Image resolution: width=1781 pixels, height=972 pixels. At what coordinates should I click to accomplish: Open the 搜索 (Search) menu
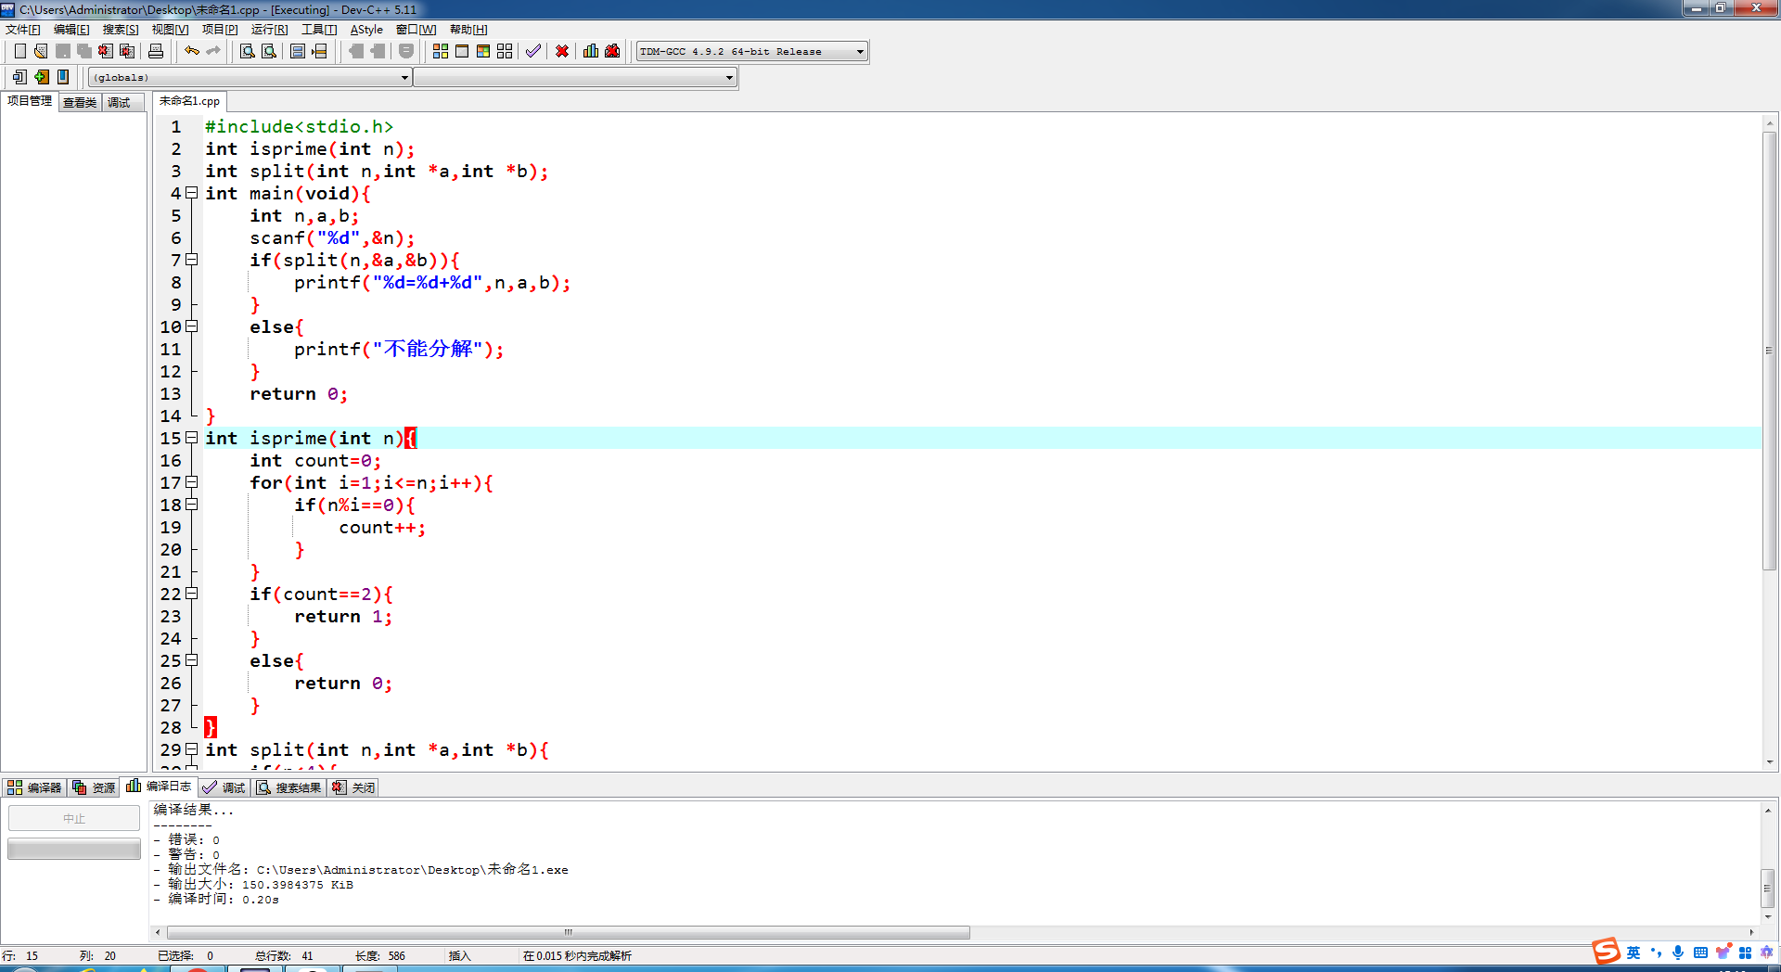pos(121,30)
